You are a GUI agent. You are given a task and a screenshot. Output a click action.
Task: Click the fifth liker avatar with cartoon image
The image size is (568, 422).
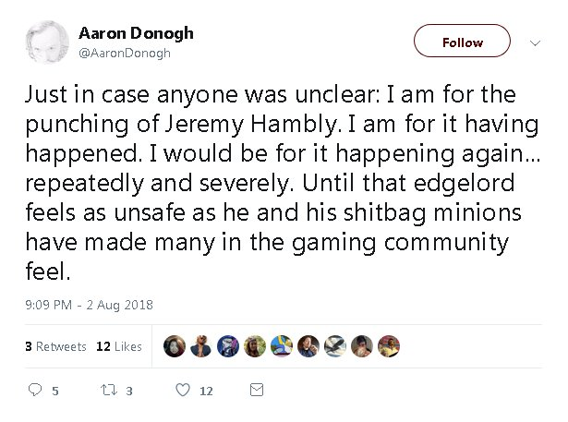pyautogui.click(x=282, y=346)
